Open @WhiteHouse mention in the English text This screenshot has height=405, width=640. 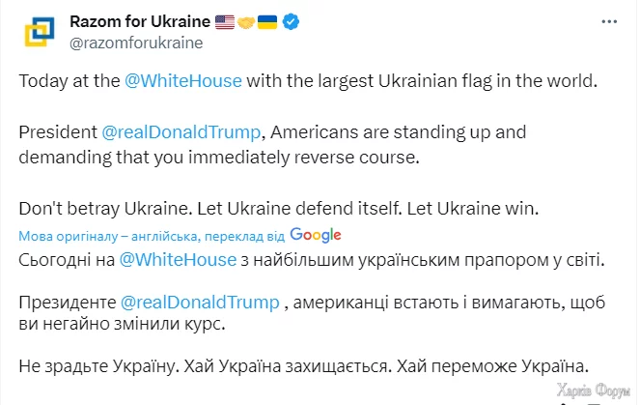[183, 81]
